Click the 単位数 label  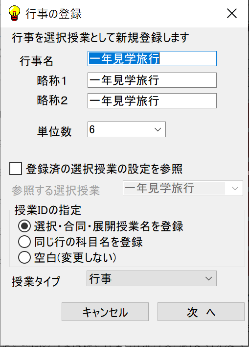(54, 132)
